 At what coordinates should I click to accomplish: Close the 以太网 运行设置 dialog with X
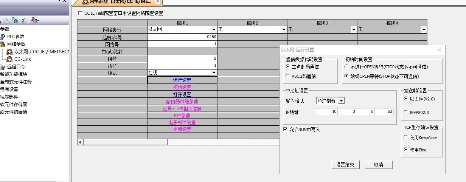(x=439, y=50)
